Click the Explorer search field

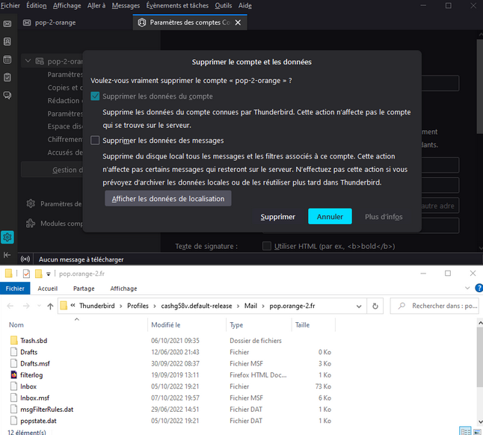[x=434, y=306]
